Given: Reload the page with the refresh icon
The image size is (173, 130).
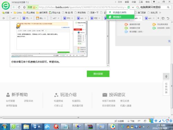Looking at the screenshot, I should click(19, 7).
